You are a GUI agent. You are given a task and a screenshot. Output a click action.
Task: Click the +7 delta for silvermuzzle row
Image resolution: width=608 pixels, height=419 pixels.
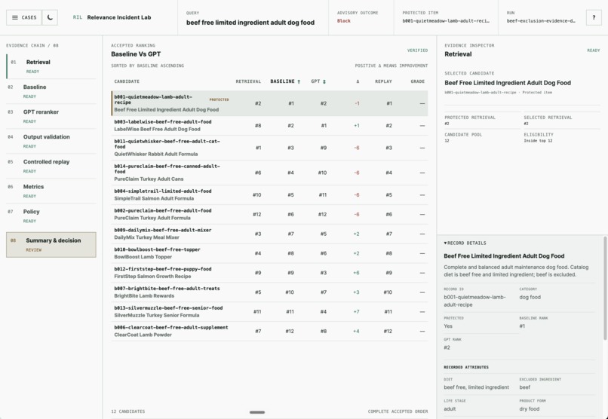pos(356,312)
